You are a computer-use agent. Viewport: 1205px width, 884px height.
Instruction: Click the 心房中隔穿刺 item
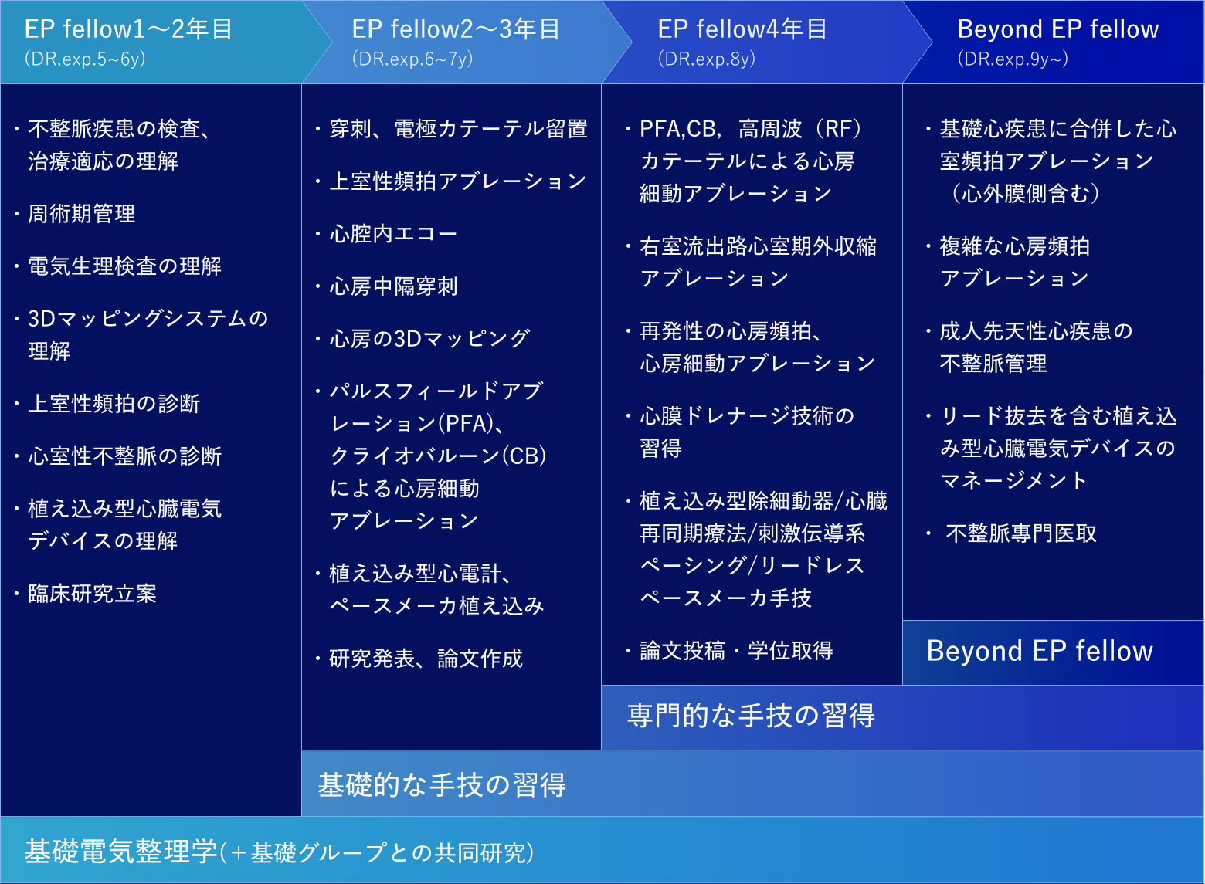(393, 286)
